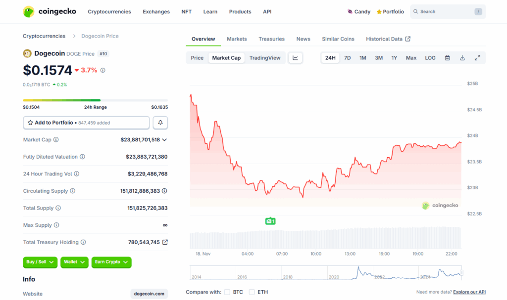Enable the BTC comparison checkbox

pyautogui.click(x=227, y=292)
